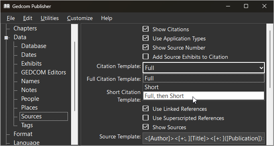Image resolution: width=274 pixels, height=146 pixels.
Task: Open the Help menu
Action: pyautogui.click(x=107, y=18)
